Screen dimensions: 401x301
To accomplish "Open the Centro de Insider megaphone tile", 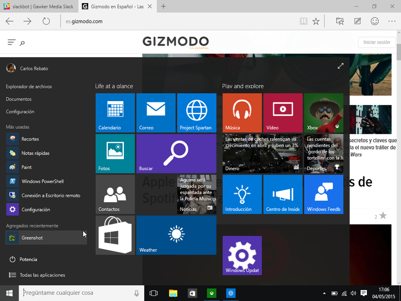I will pyautogui.click(x=283, y=194).
